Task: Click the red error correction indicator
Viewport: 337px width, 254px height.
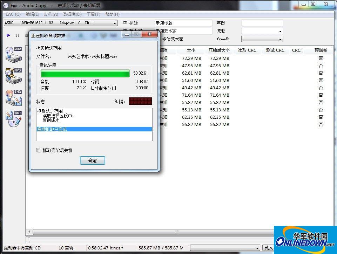Action: [x=140, y=101]
